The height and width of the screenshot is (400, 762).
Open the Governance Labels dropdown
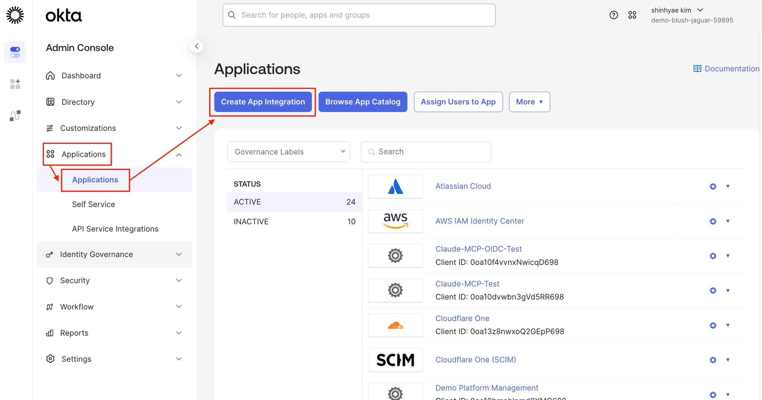click(x=289, y=152)
